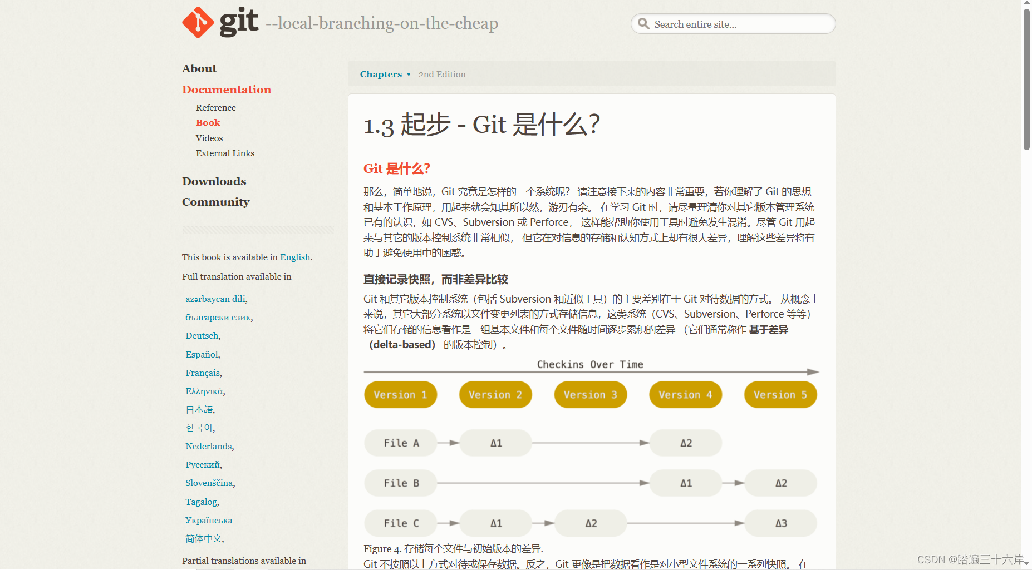Open the български език translation
1032x570 pixels.
218,317
